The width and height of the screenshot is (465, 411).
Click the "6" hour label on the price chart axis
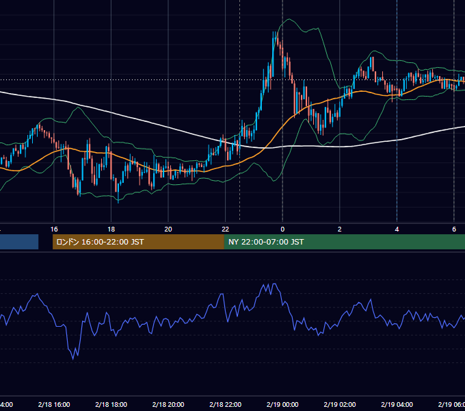[x=454, y=229]
